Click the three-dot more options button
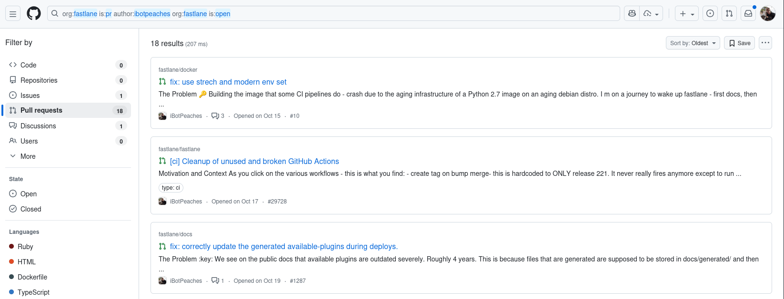The height and width of the screenshot is (299, 784). (x=765, y=43)
